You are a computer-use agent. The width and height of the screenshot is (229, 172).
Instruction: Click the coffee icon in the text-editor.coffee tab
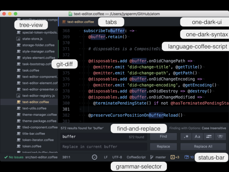point(64,22)
